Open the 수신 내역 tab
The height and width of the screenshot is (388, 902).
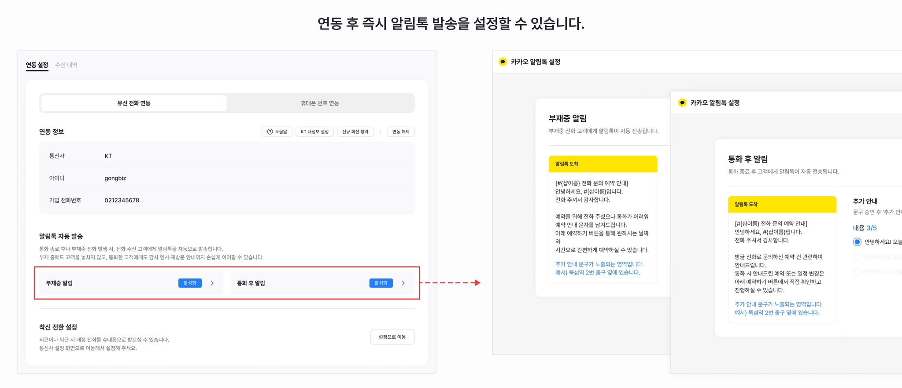66,65
